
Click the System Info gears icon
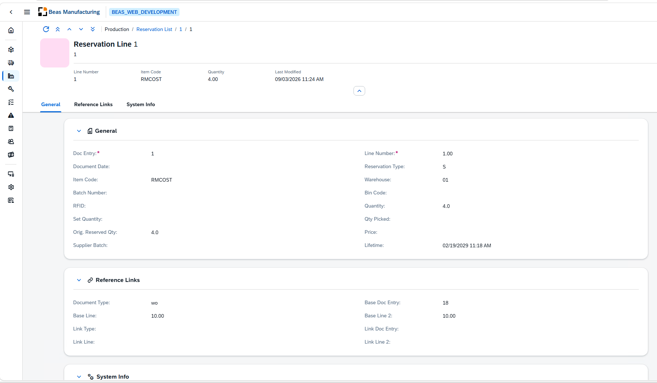click(90, 377)
